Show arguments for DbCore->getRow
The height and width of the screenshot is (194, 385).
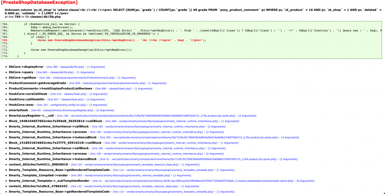127,78
